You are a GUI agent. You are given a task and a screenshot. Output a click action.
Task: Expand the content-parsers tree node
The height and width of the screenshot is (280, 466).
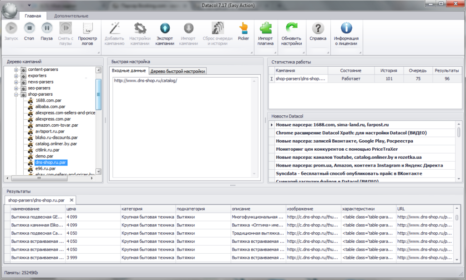[16, 69]
